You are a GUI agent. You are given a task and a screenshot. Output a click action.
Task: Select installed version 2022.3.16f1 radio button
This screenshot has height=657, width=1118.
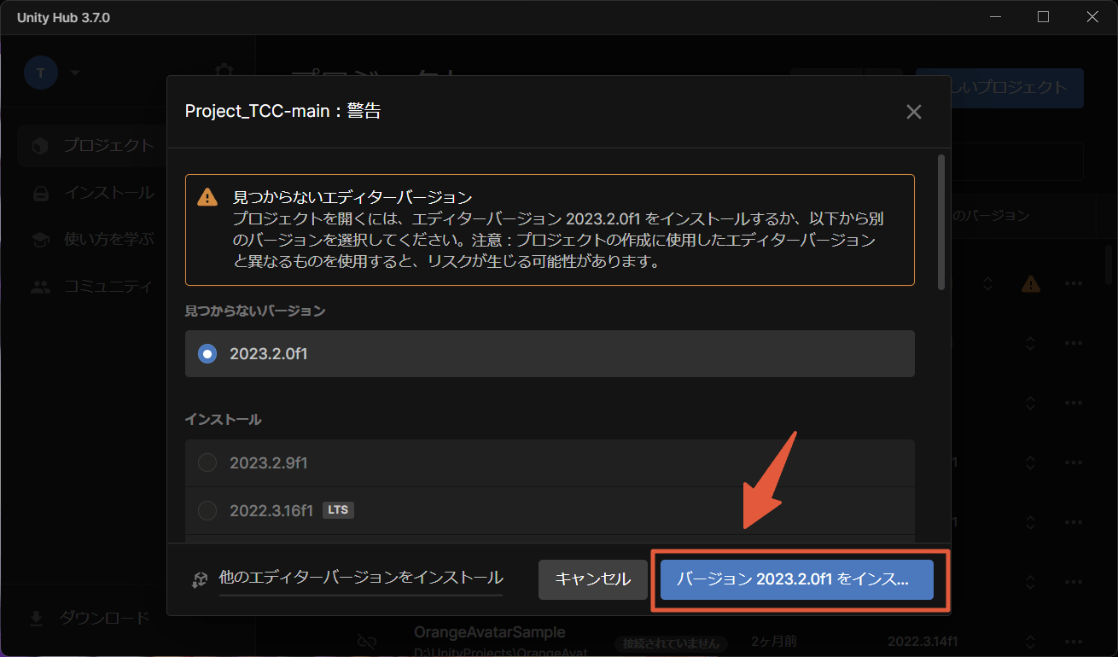pos(207,511)
